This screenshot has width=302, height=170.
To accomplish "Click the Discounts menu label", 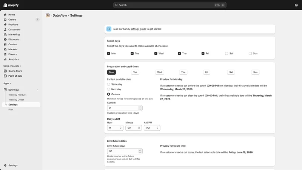I will [14, 40].
